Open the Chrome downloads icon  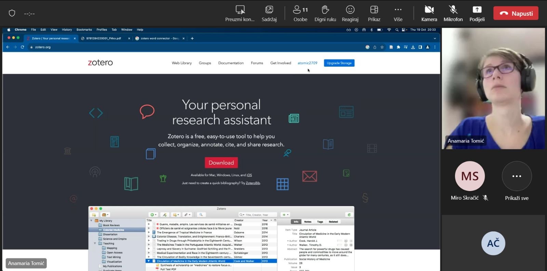[413, 47]
